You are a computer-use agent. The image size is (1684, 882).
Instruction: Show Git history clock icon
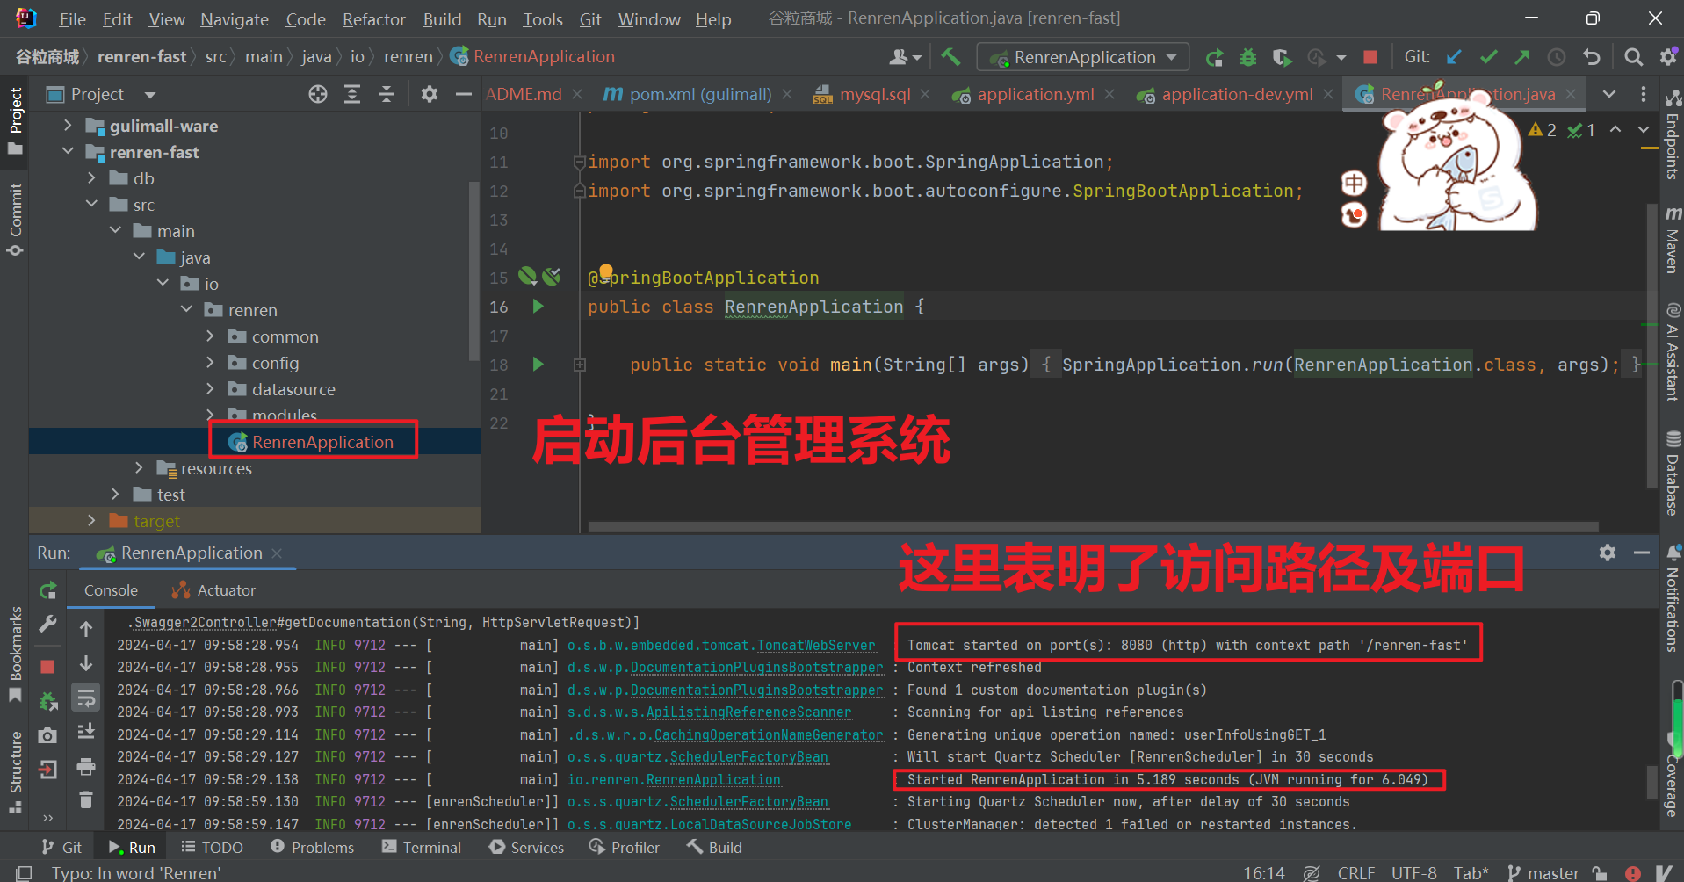click(1556, 57)
